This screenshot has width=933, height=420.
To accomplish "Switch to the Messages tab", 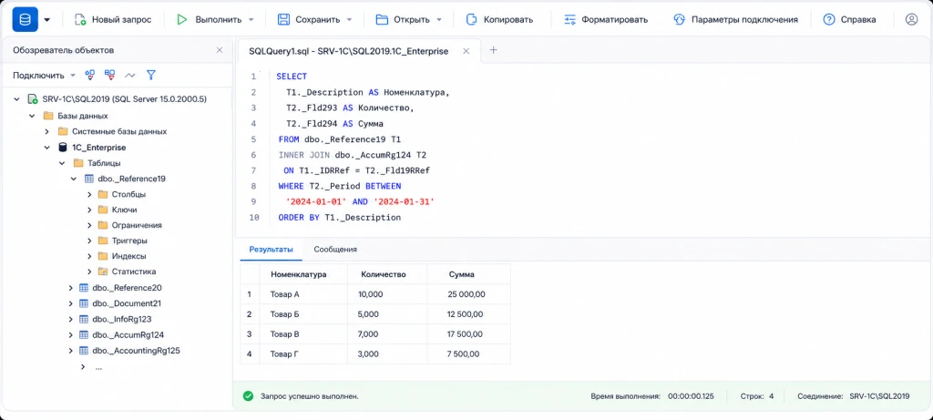I will [x=335, y=250].
